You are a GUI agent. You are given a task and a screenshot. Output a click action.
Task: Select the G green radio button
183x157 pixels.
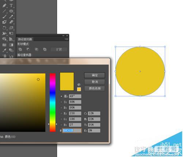pyautogui.click(x=61, y=119)
